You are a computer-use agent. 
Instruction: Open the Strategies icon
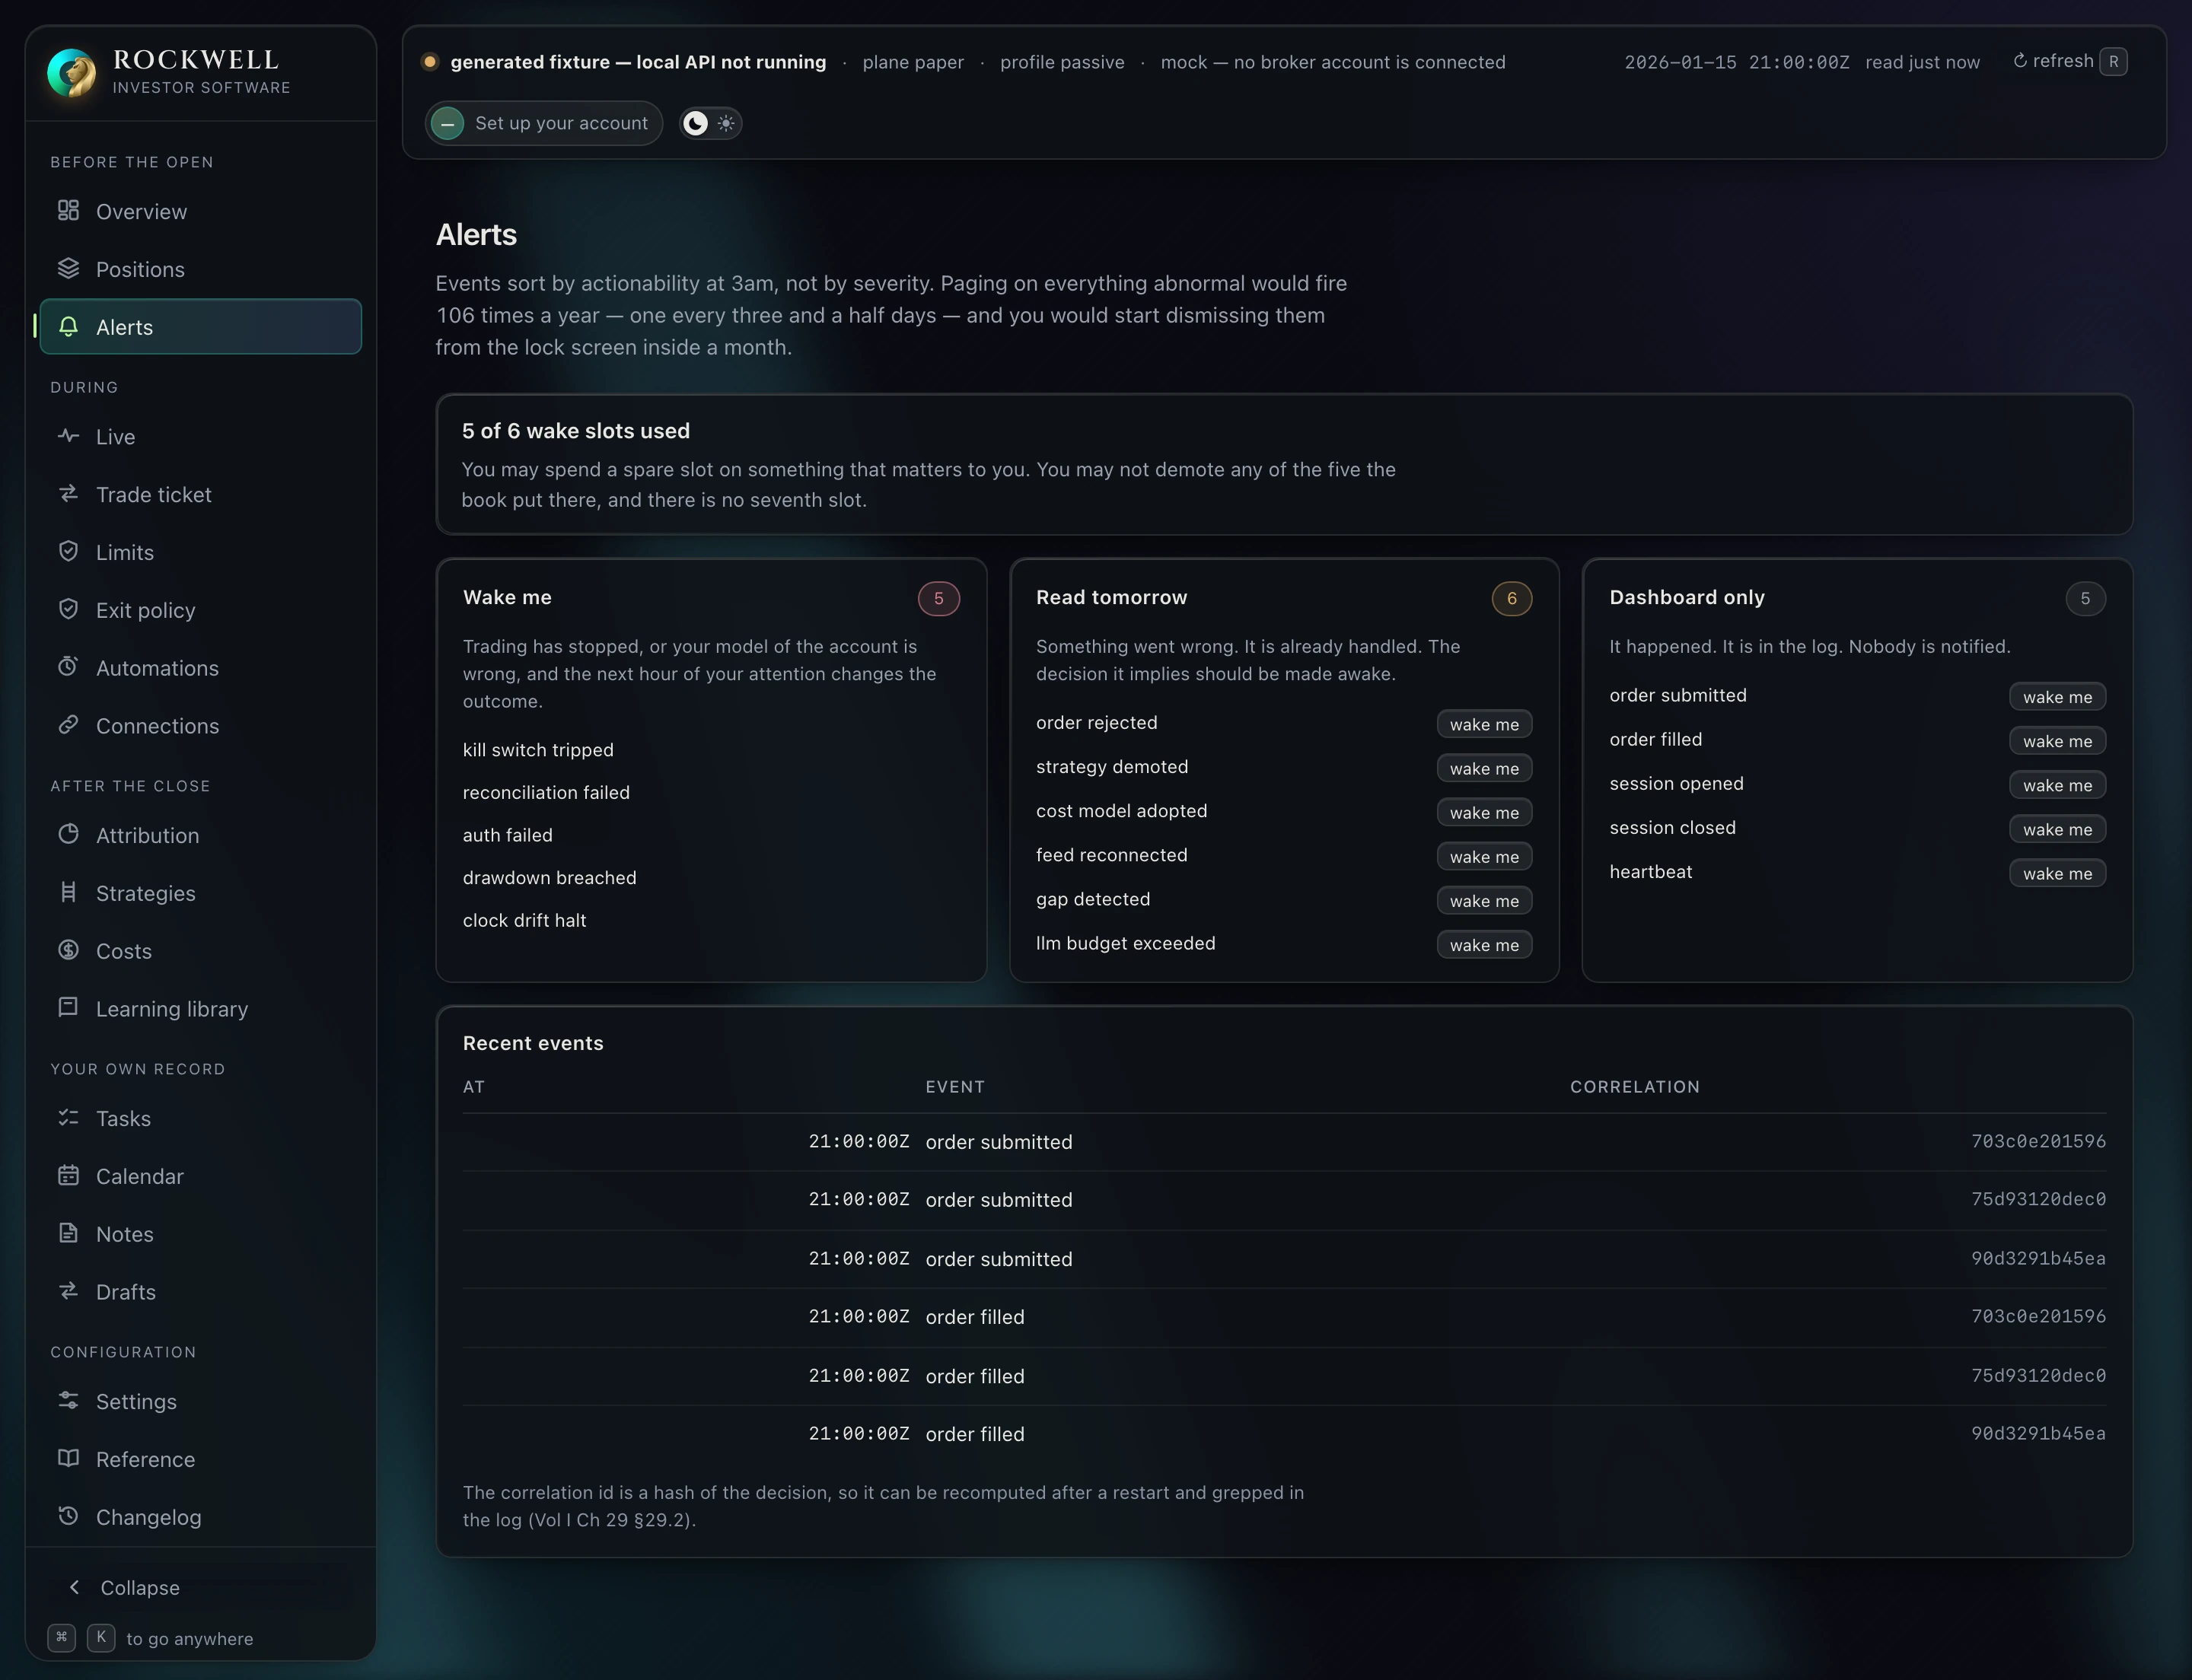pos(68,893)
